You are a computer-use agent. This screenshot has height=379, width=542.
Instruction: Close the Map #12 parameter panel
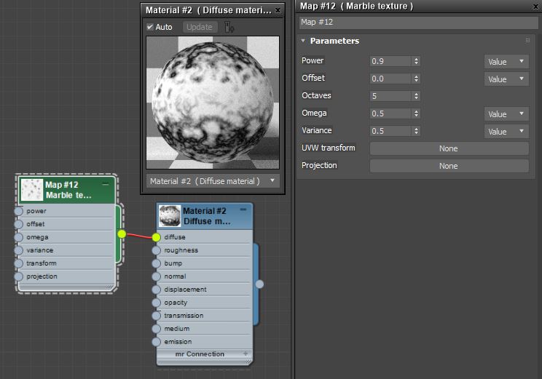point(535,7)
